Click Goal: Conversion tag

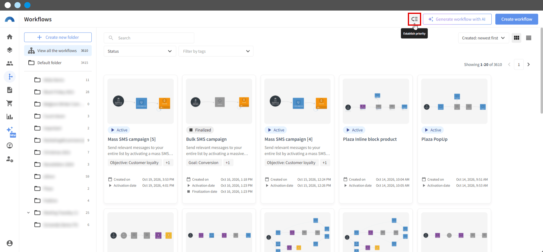pos(203,163)
